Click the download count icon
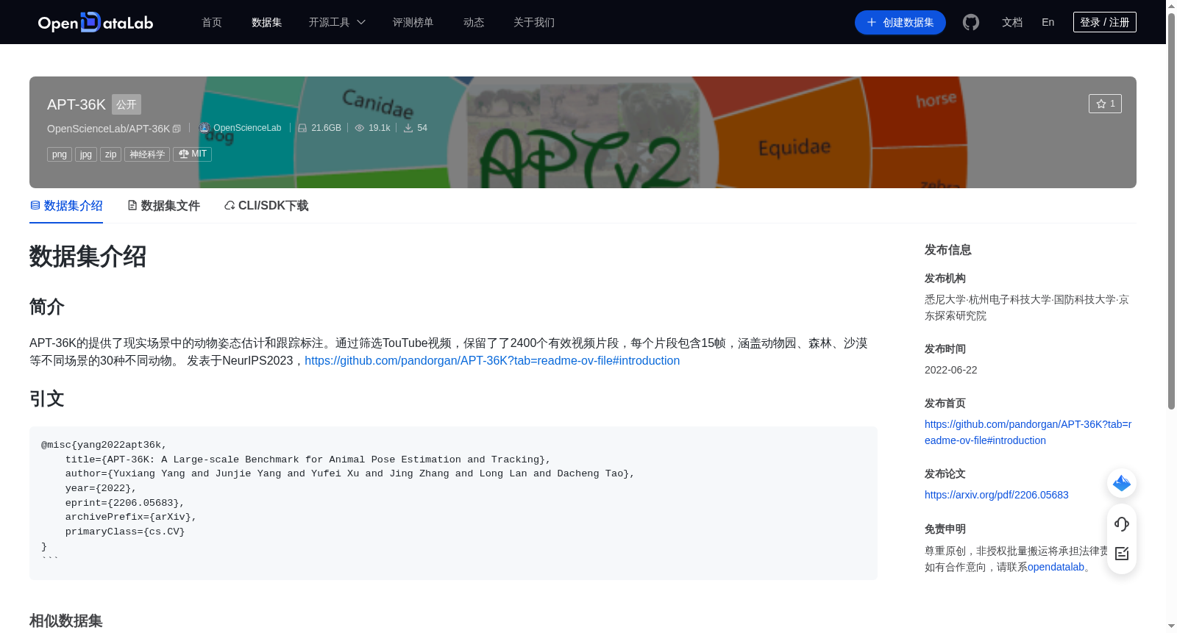Image resolution: width=1177 pixels, height=633 pixels. [x=408, y=128]
